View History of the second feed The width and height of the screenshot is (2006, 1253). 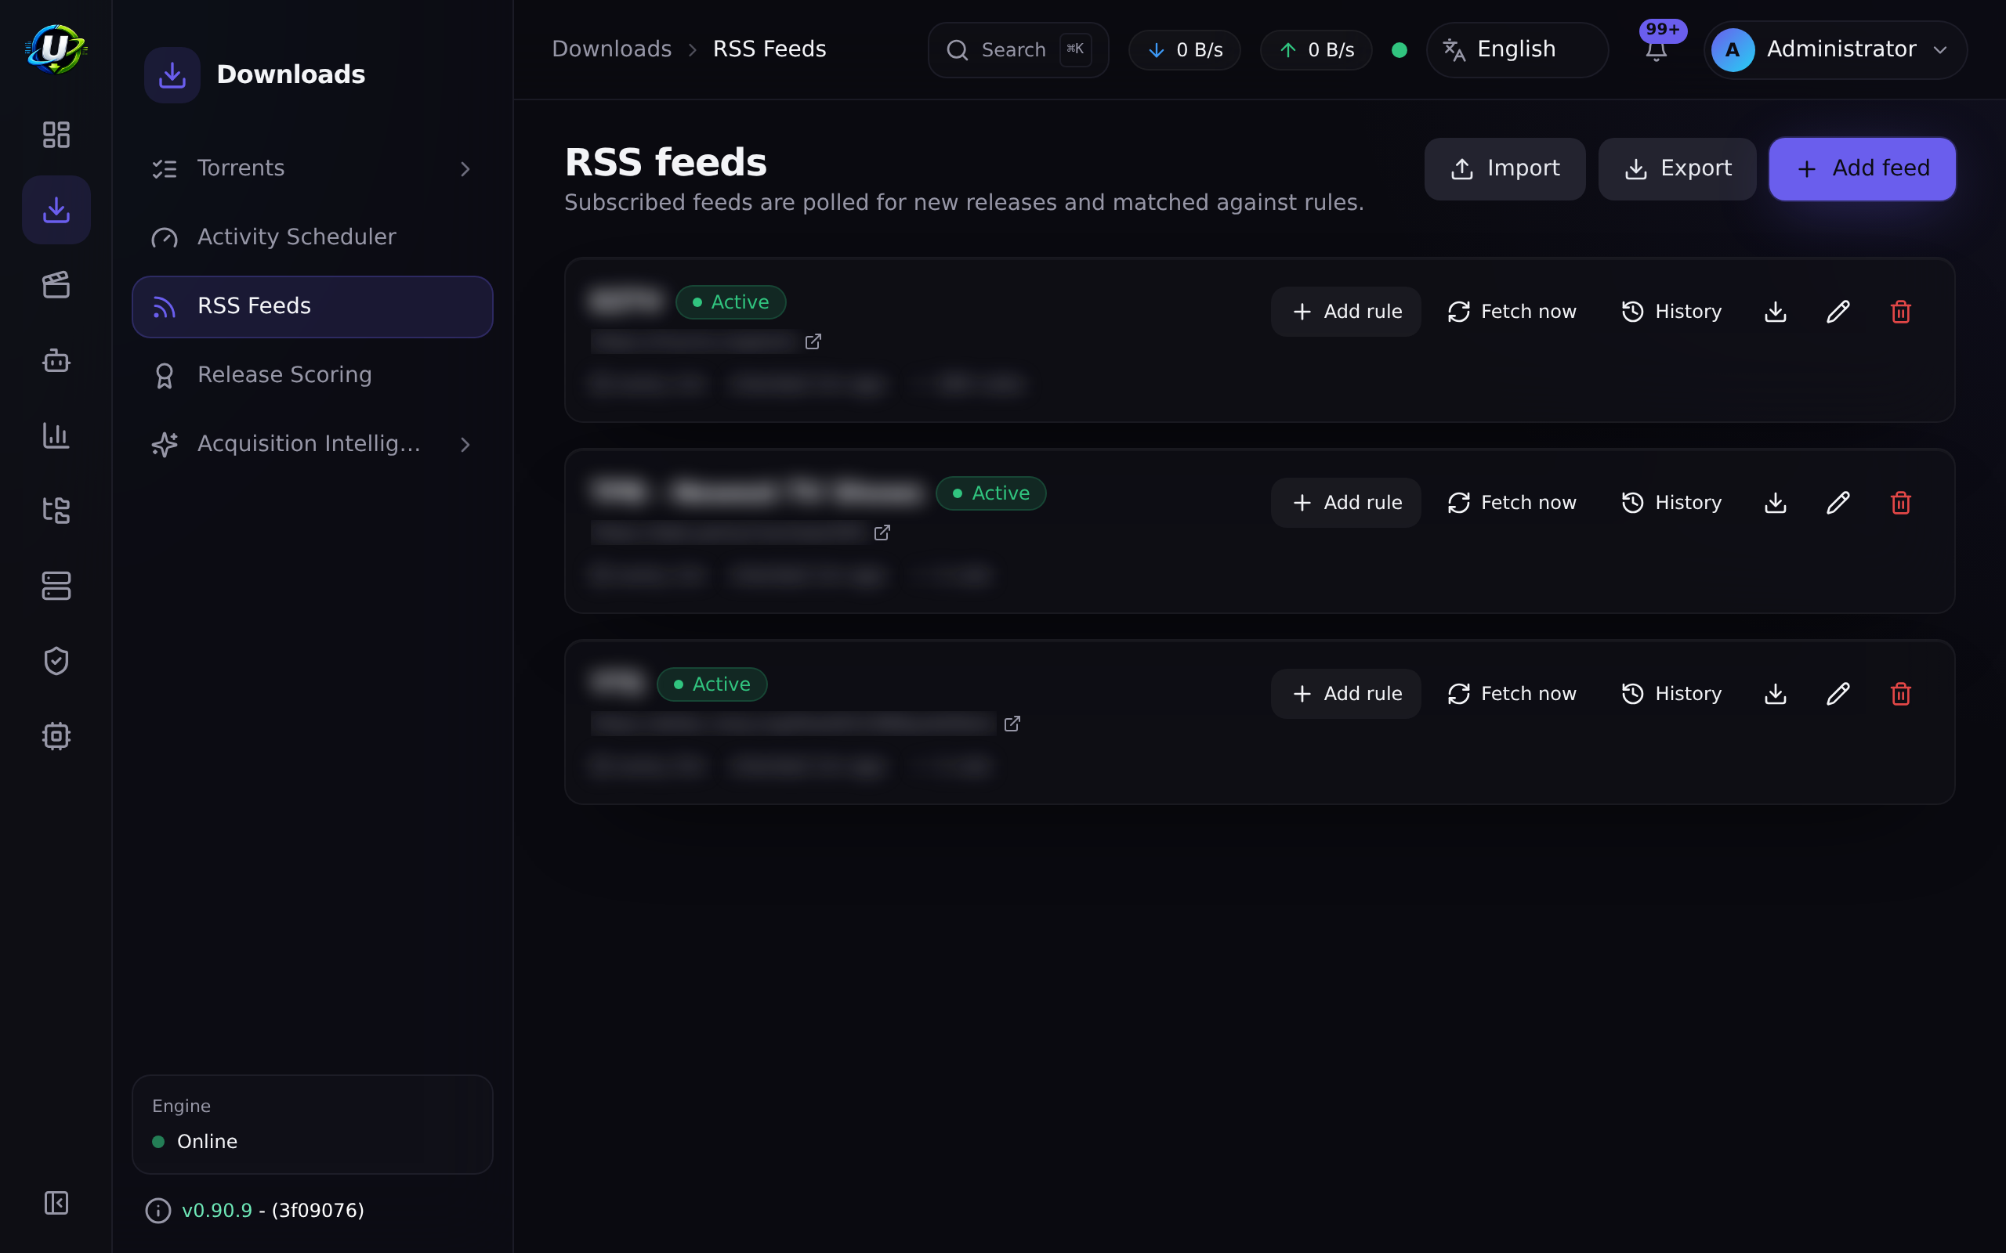(1671, 503)
